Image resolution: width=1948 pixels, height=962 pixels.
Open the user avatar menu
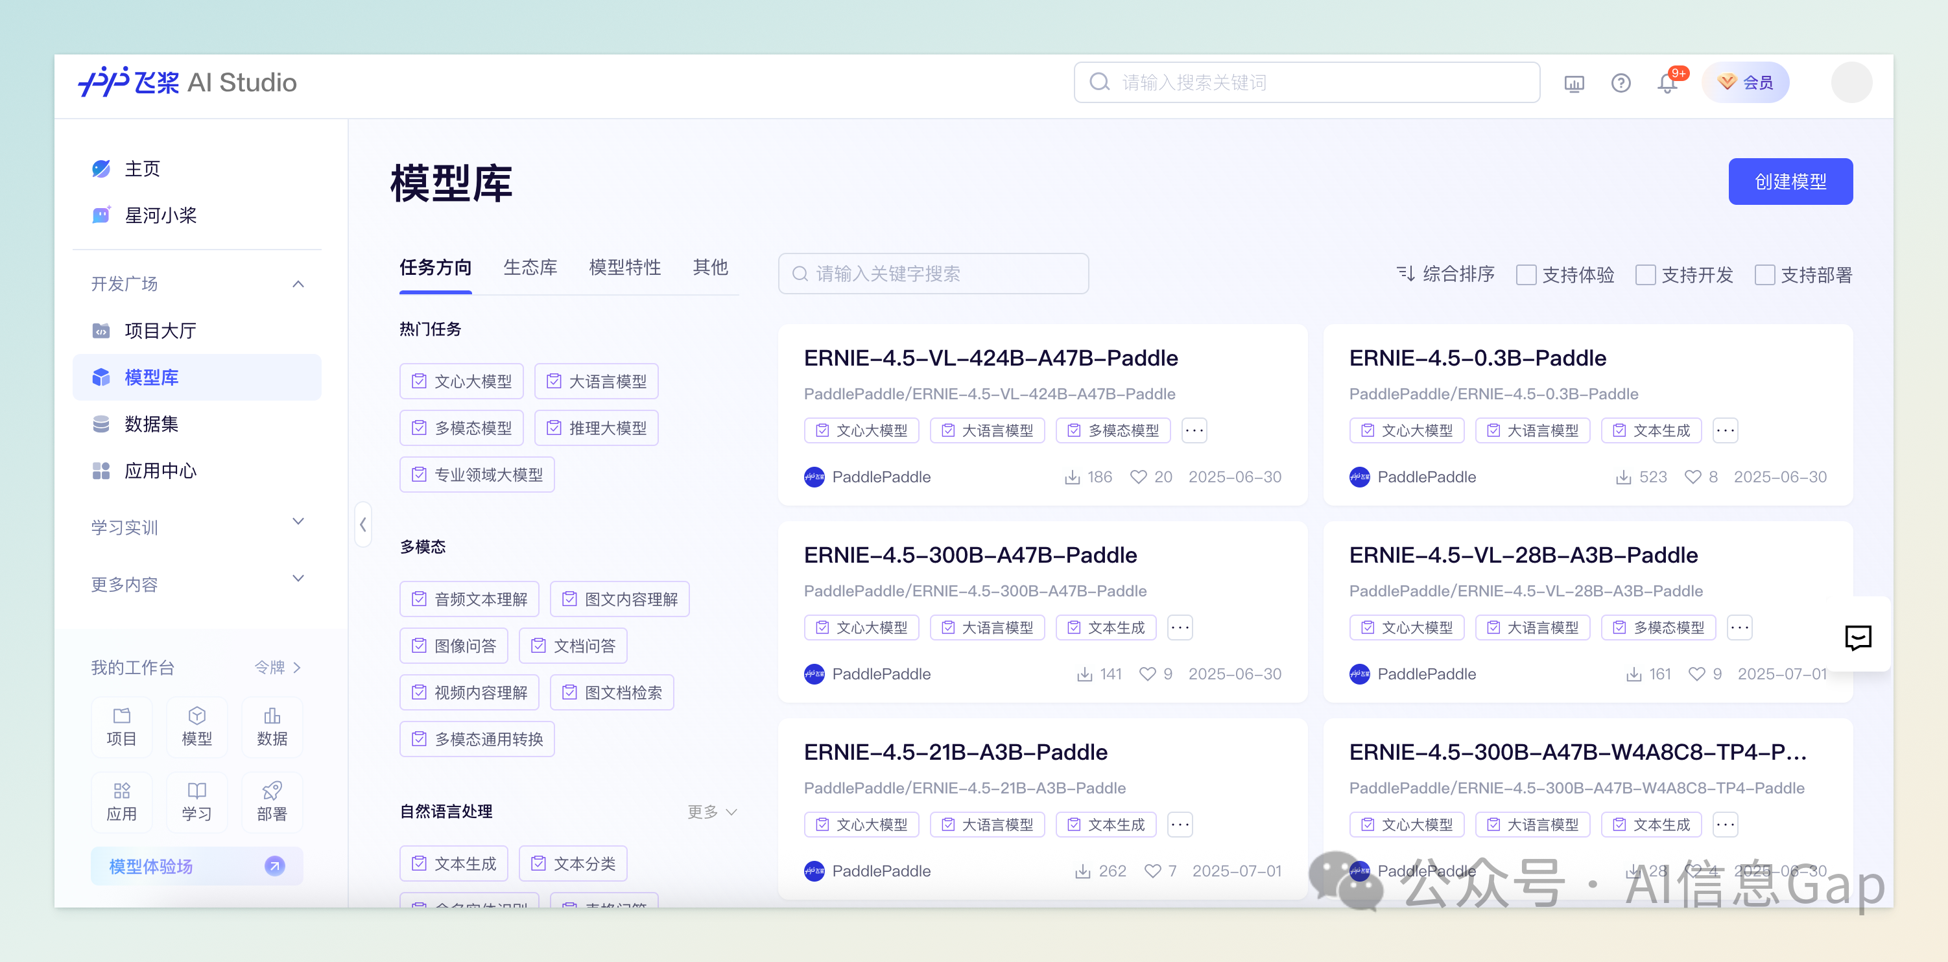[1851, 82]
